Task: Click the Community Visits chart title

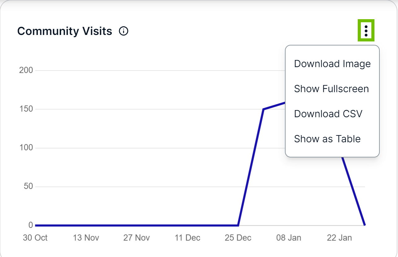Action: 65,31
